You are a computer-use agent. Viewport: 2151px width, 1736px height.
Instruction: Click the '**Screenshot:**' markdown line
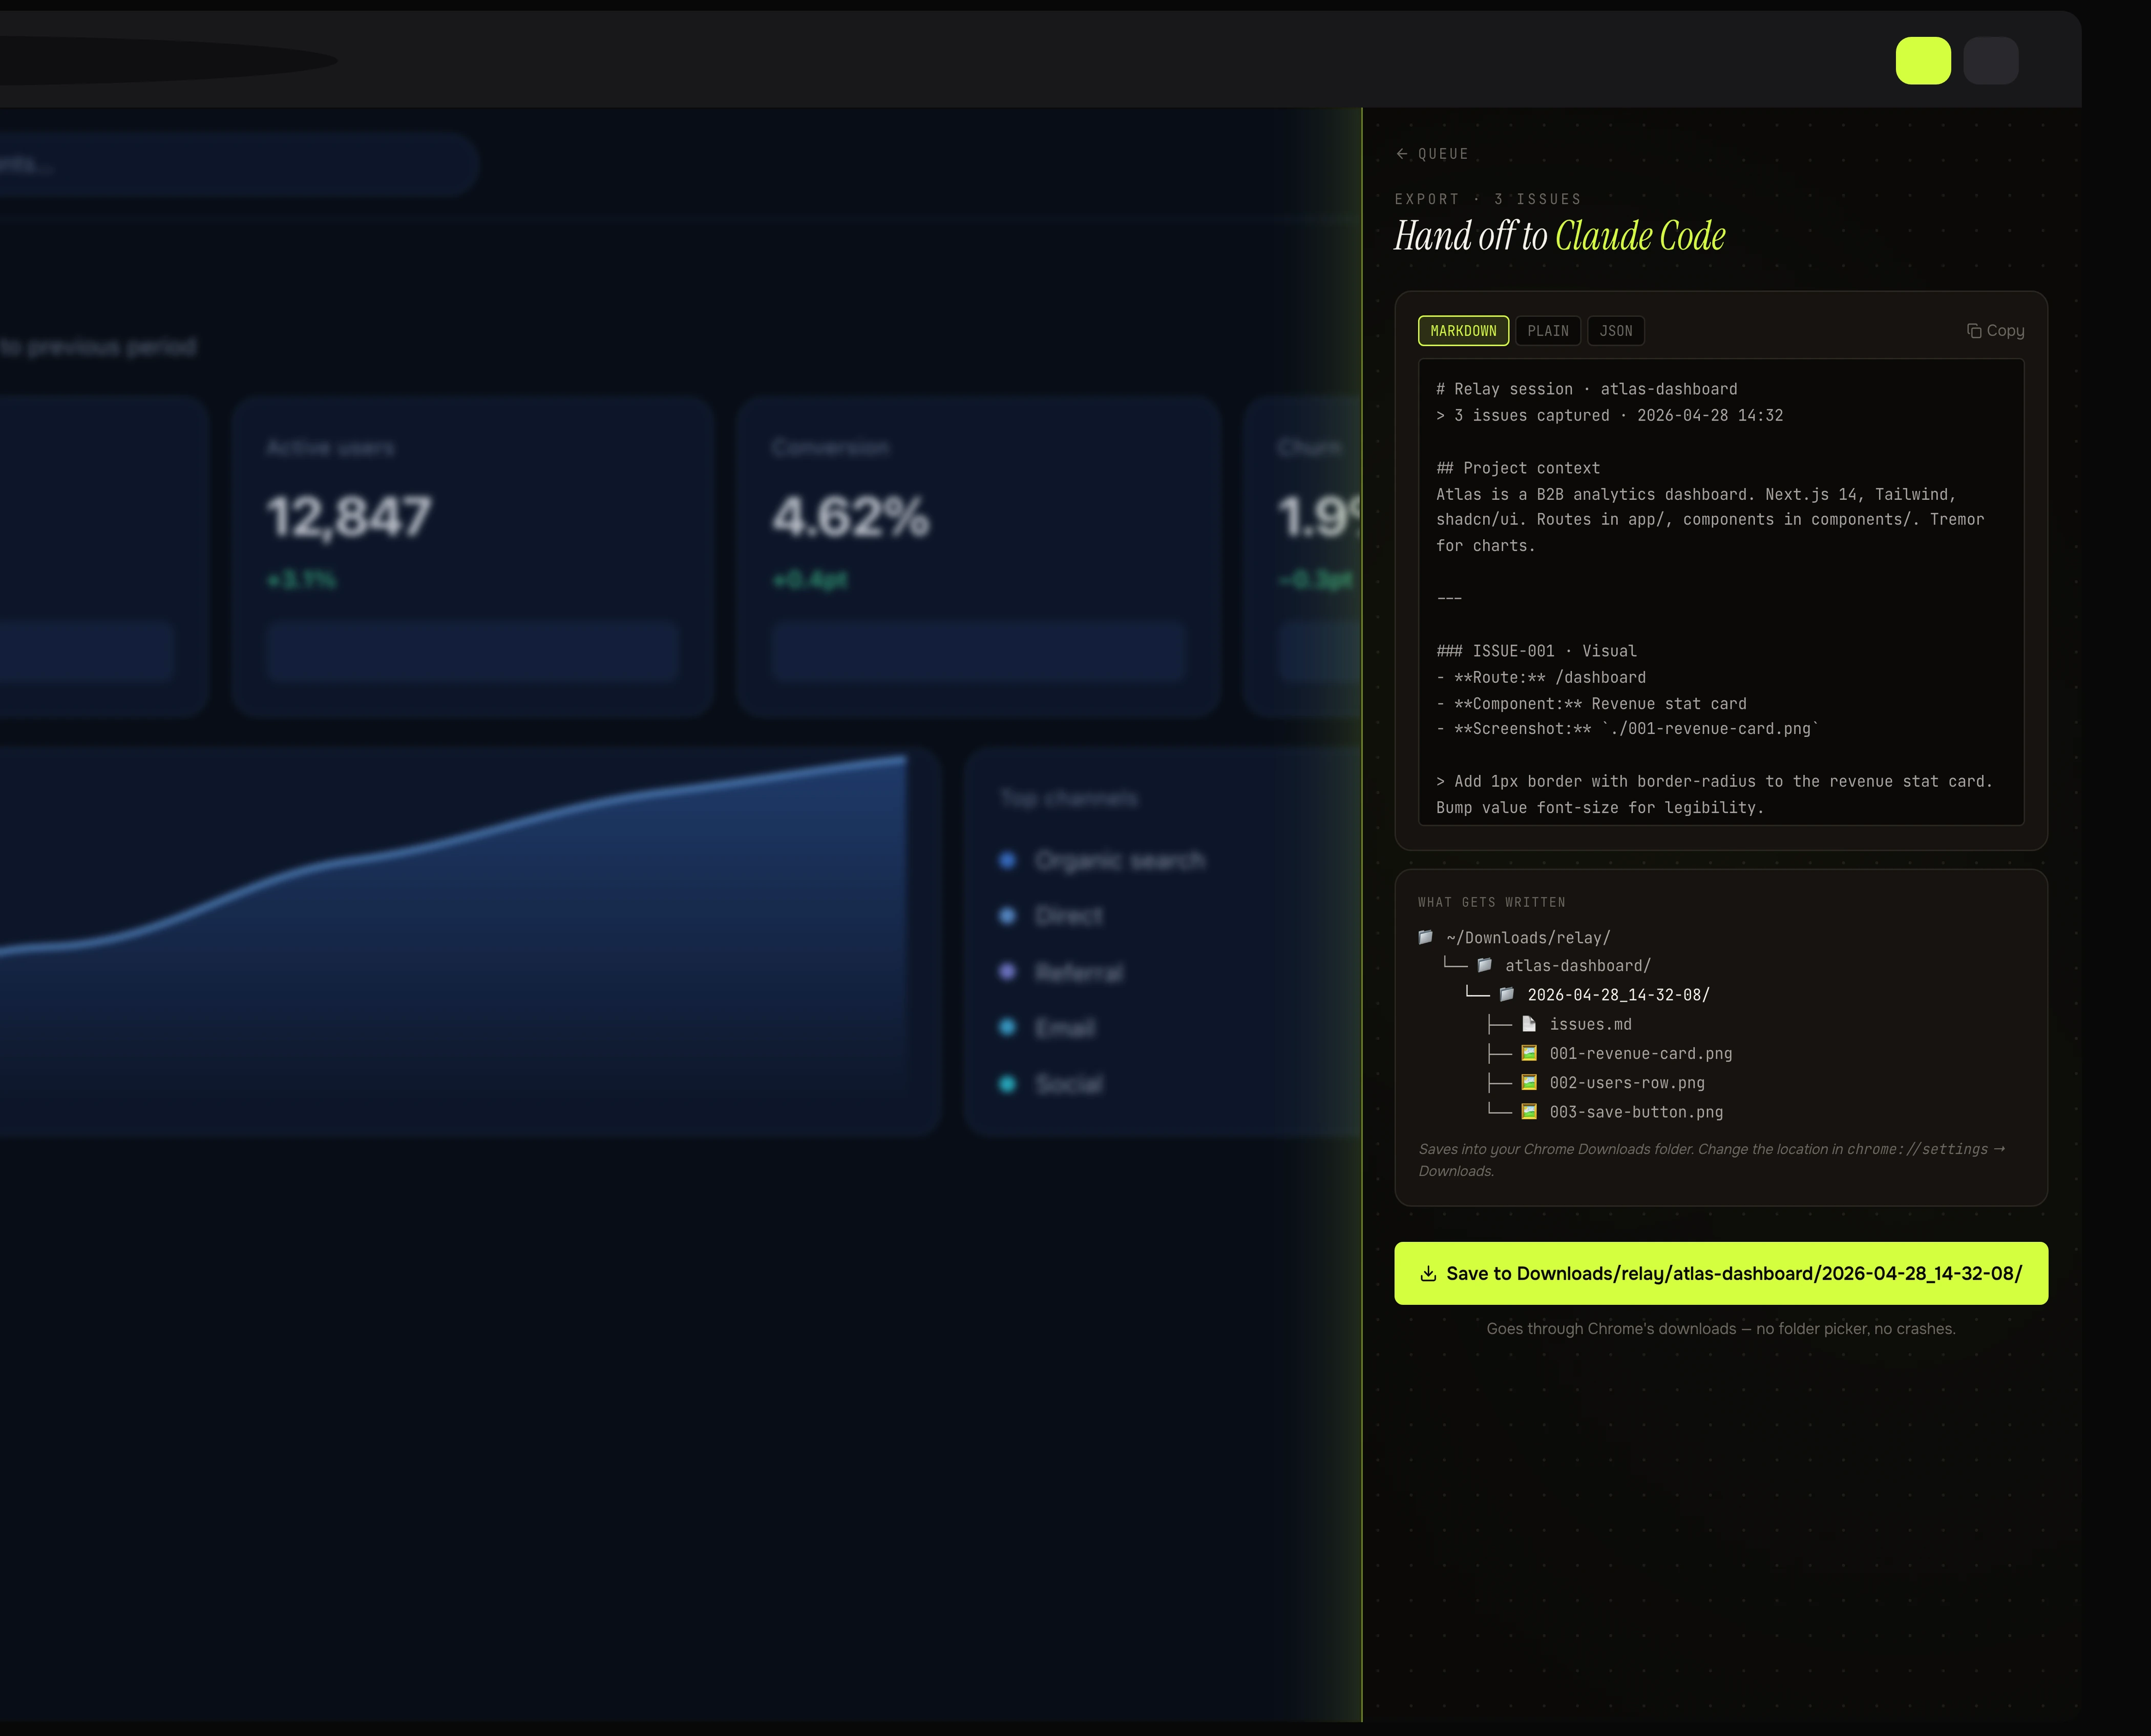pyautogui.click(x=1628, y=729)
